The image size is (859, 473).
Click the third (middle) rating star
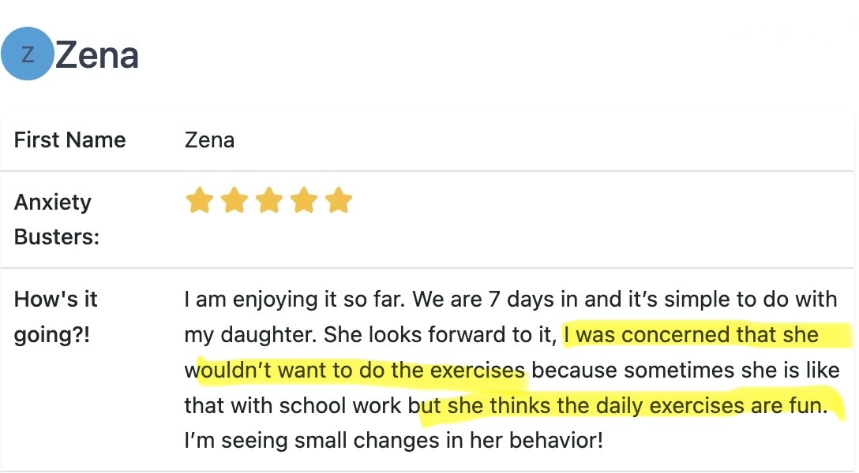[x=268, y=200]
